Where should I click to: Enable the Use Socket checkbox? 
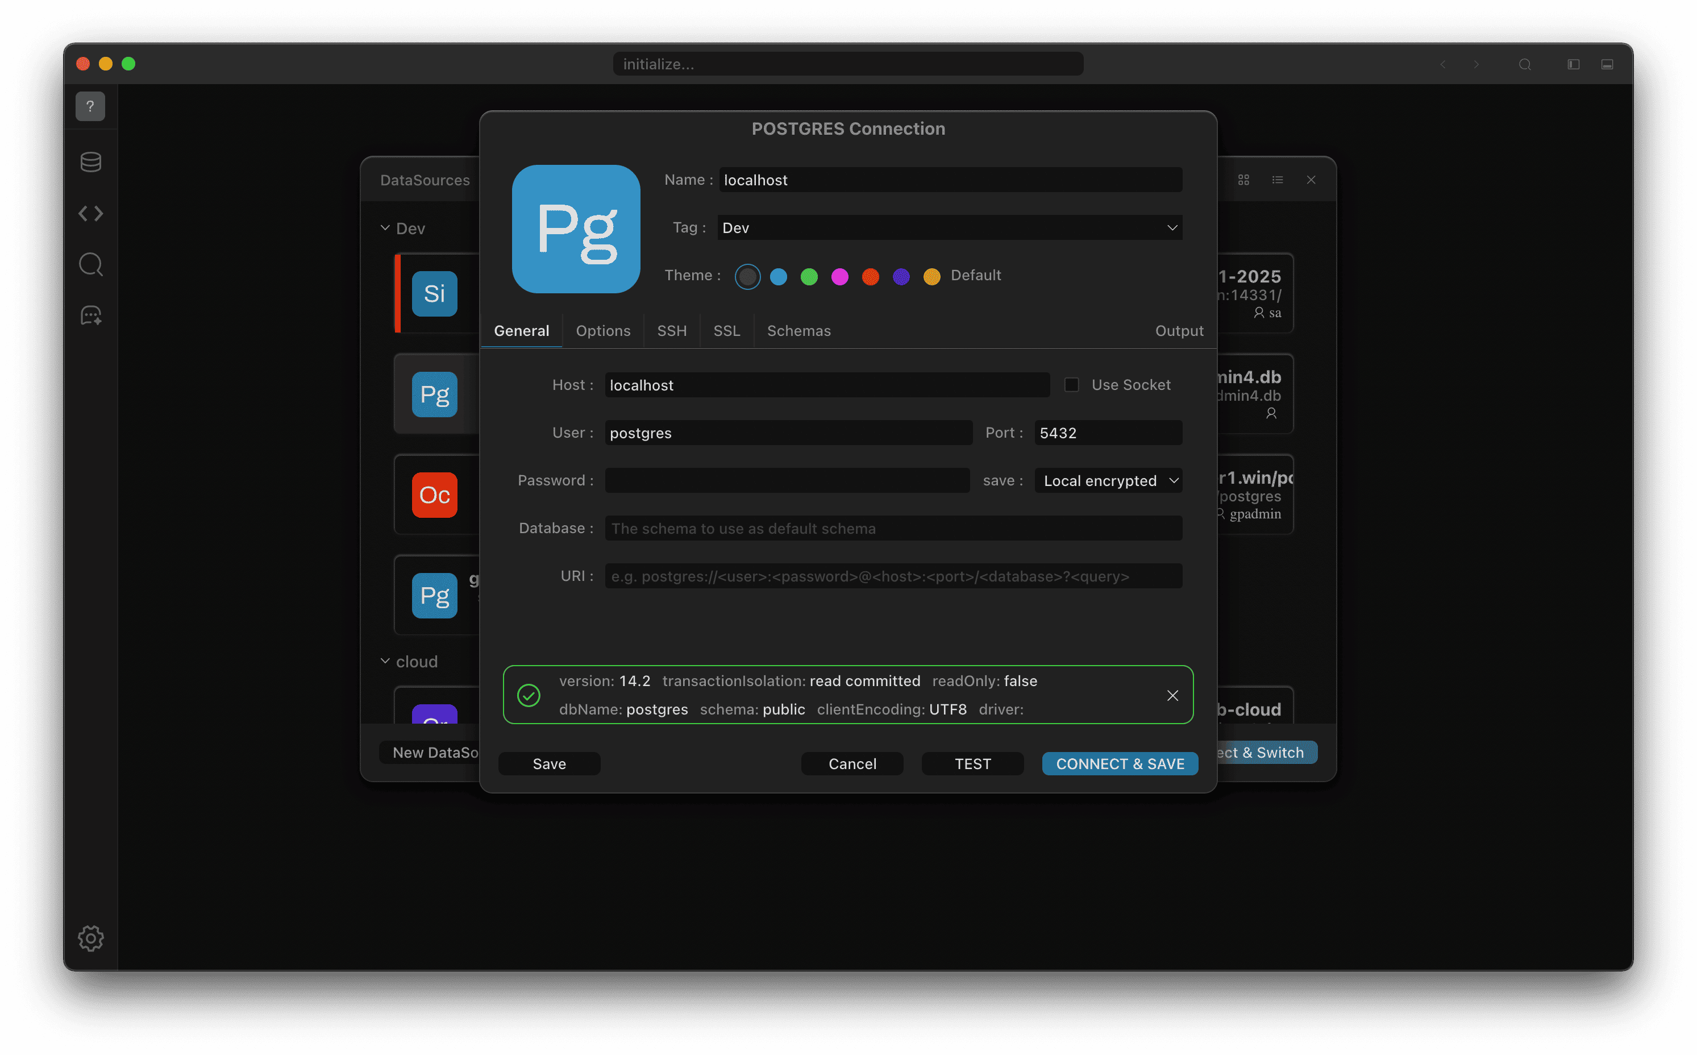pos(1071,385)
